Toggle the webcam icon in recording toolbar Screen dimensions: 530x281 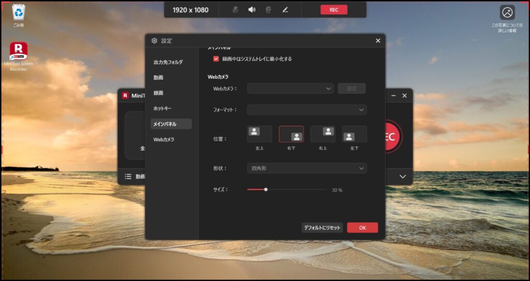tap(268, 9)
